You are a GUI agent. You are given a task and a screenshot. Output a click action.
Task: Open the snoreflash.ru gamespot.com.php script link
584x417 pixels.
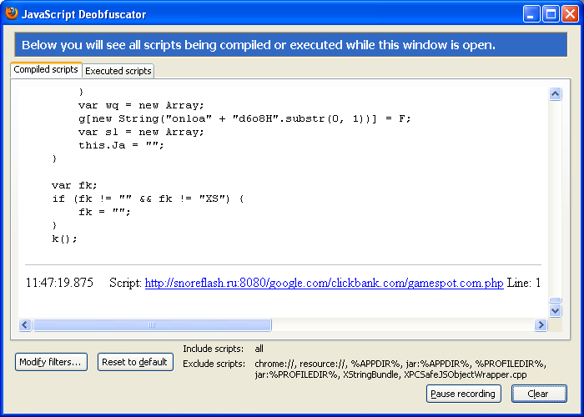[x=324, y=284]
